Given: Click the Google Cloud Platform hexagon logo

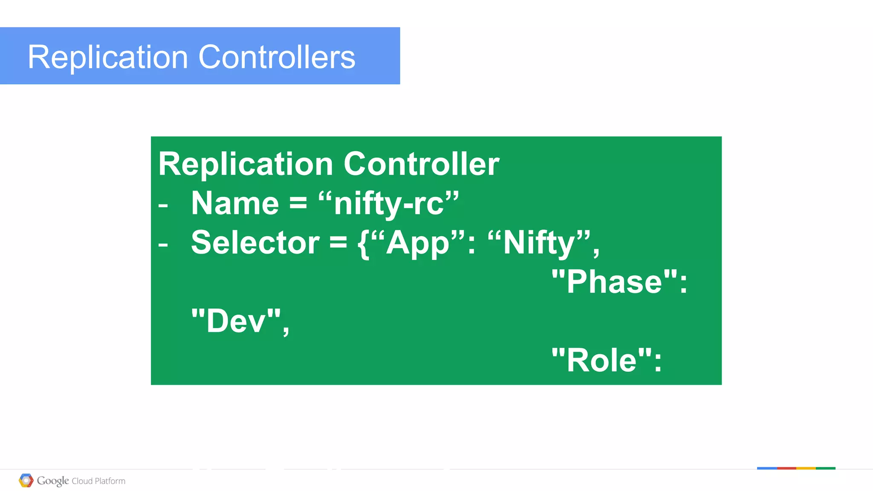Looking at the screenshot, I should click(x=26, y=480).
